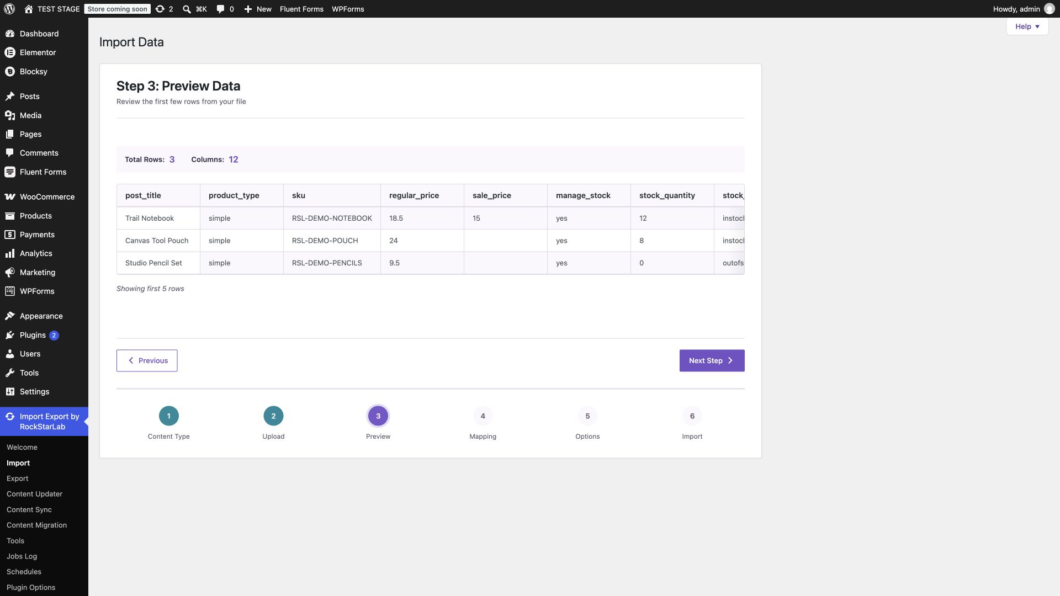
Task: Expand the Help dropdown
Action: 1027,26
